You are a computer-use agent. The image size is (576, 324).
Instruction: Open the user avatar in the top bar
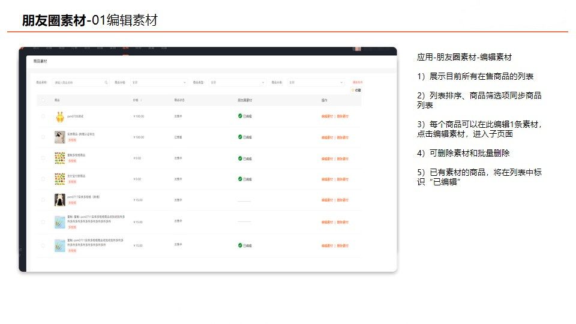pos(356,49)
